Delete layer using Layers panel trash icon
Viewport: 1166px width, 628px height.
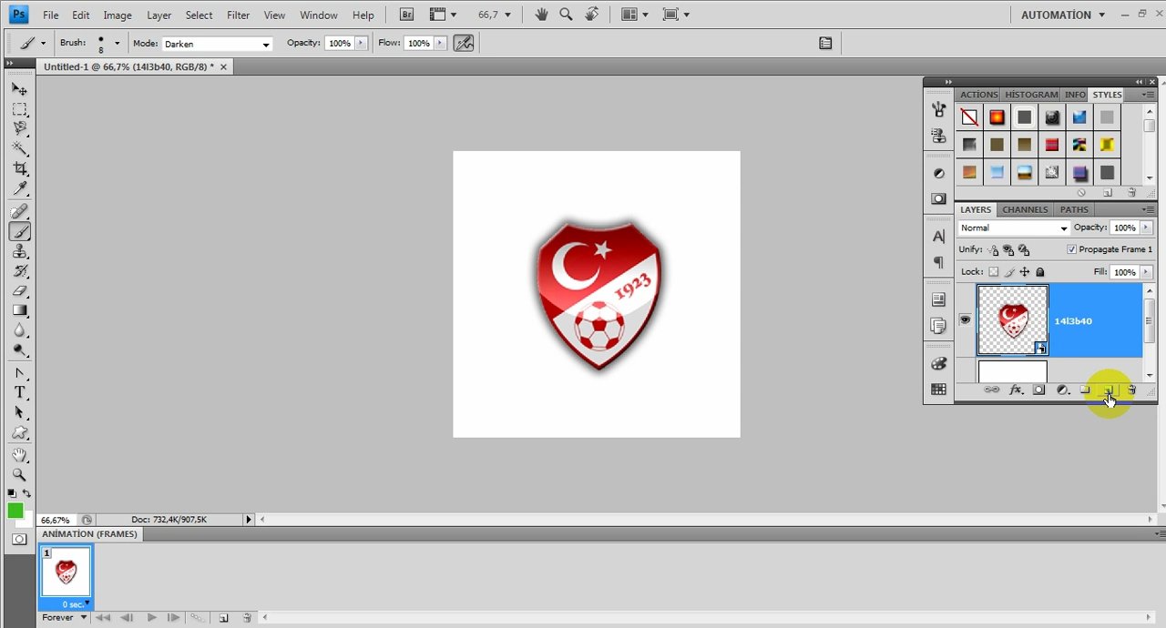pos(1132,390)
